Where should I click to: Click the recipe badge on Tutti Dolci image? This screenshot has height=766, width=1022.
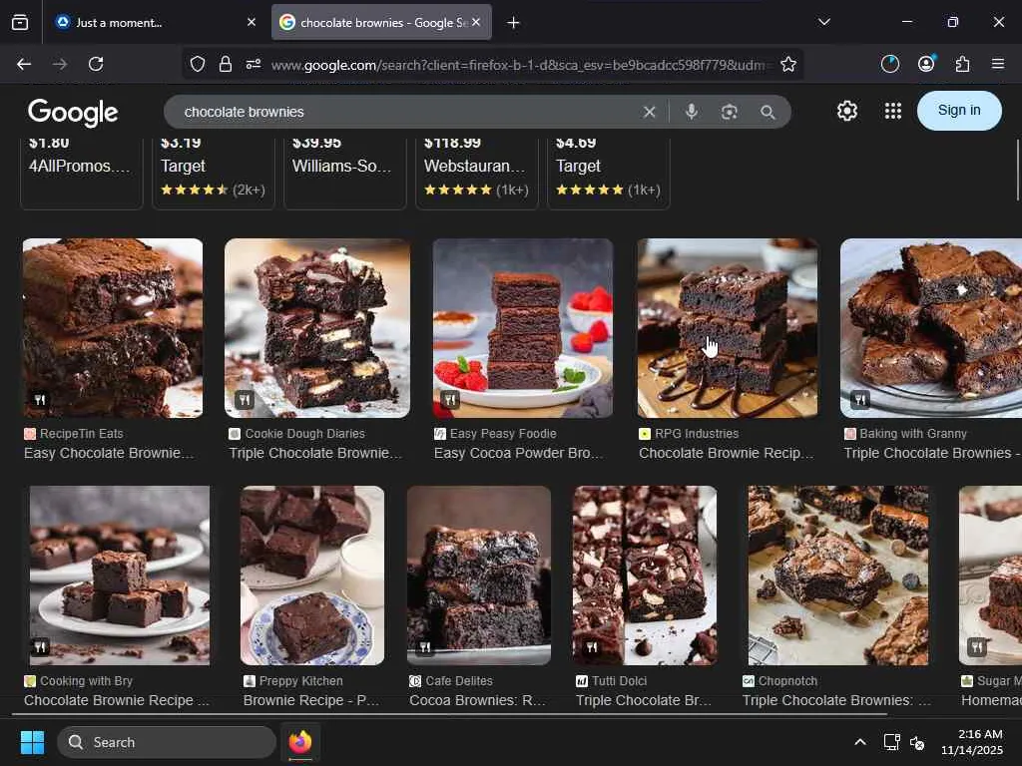591,646
